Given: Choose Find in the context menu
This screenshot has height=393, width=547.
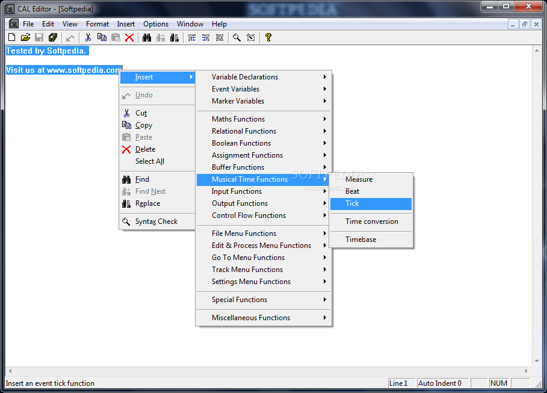Looking at the screenshot, I should coord(158,179).
